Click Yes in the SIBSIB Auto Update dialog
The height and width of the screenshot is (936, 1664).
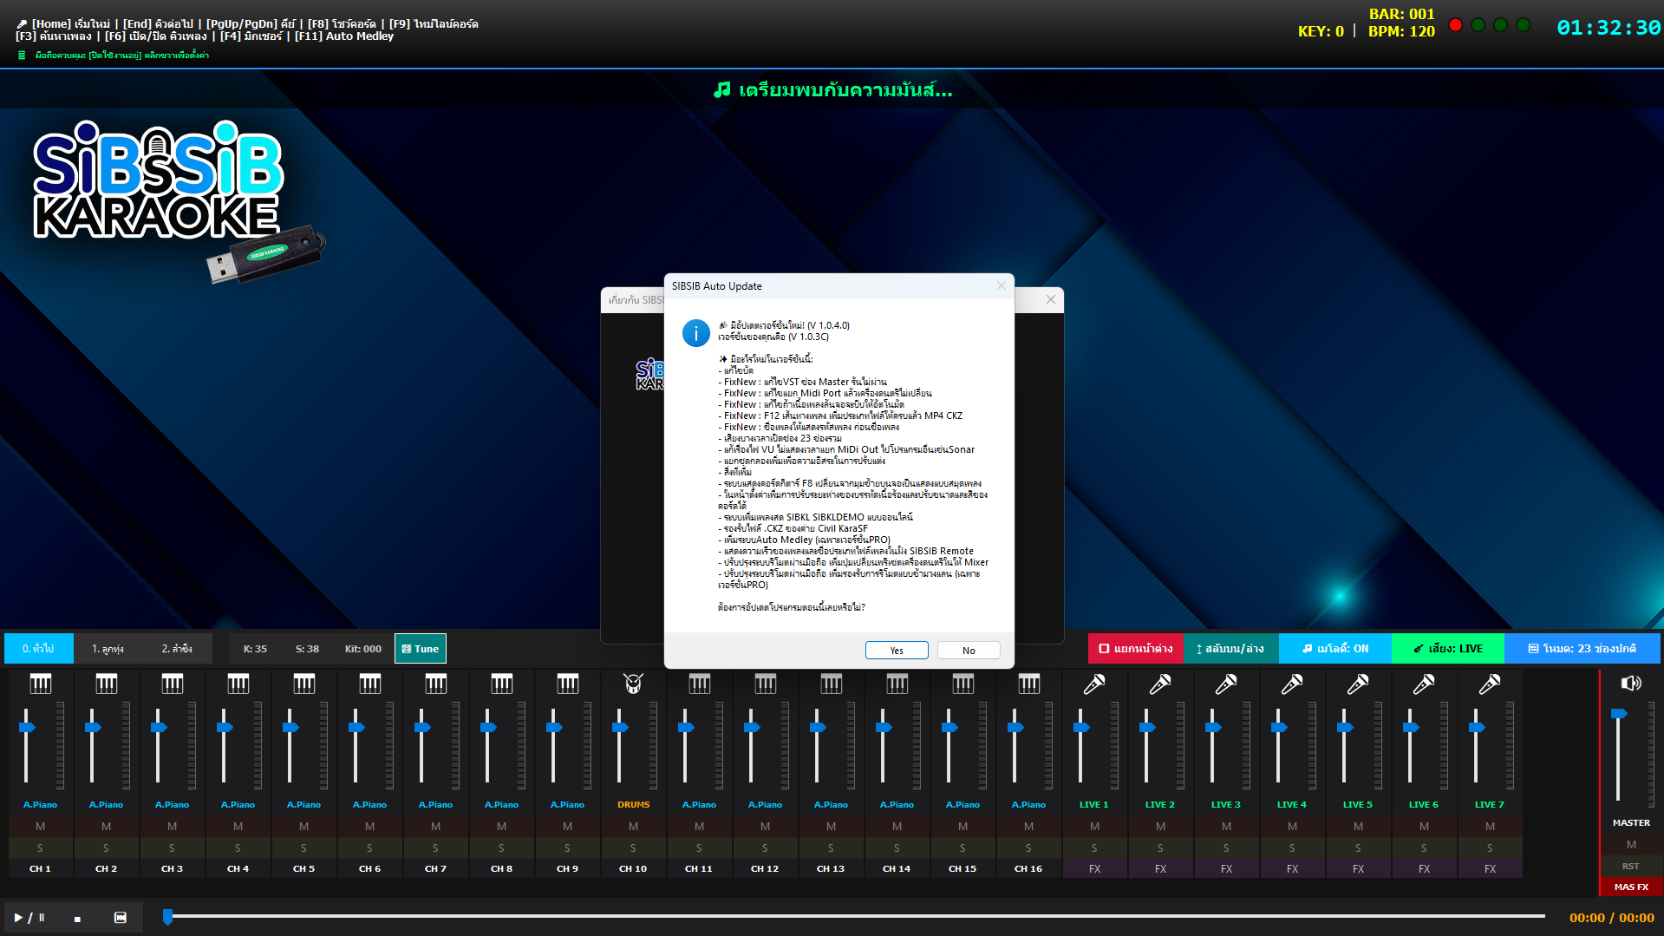pyautogui.click(x=897, y=651)
